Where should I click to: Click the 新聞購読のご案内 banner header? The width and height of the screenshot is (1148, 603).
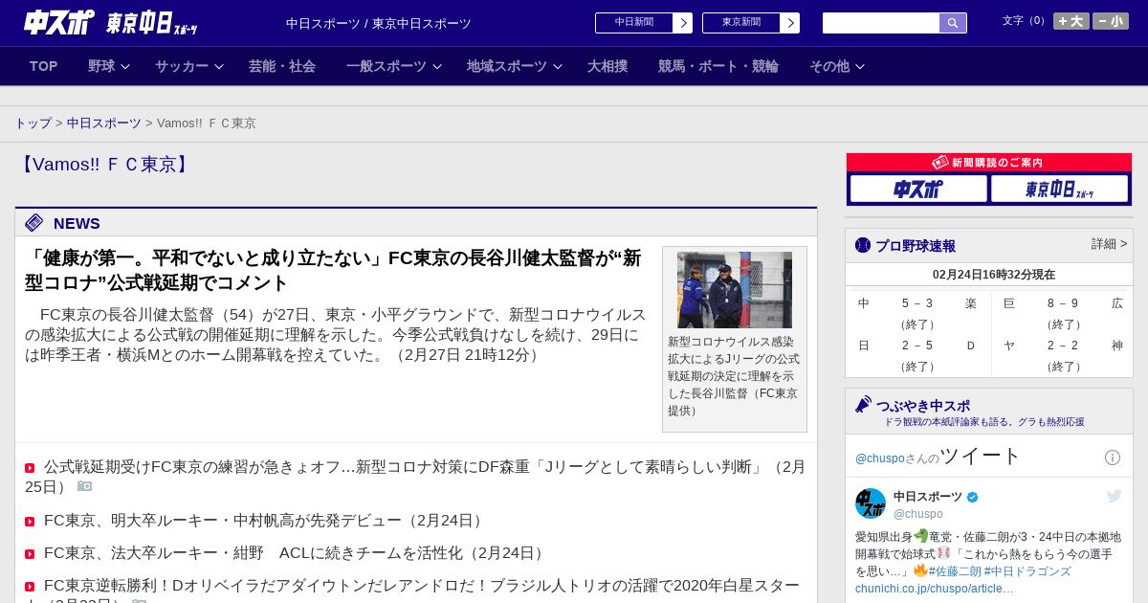tap(989, 163)
